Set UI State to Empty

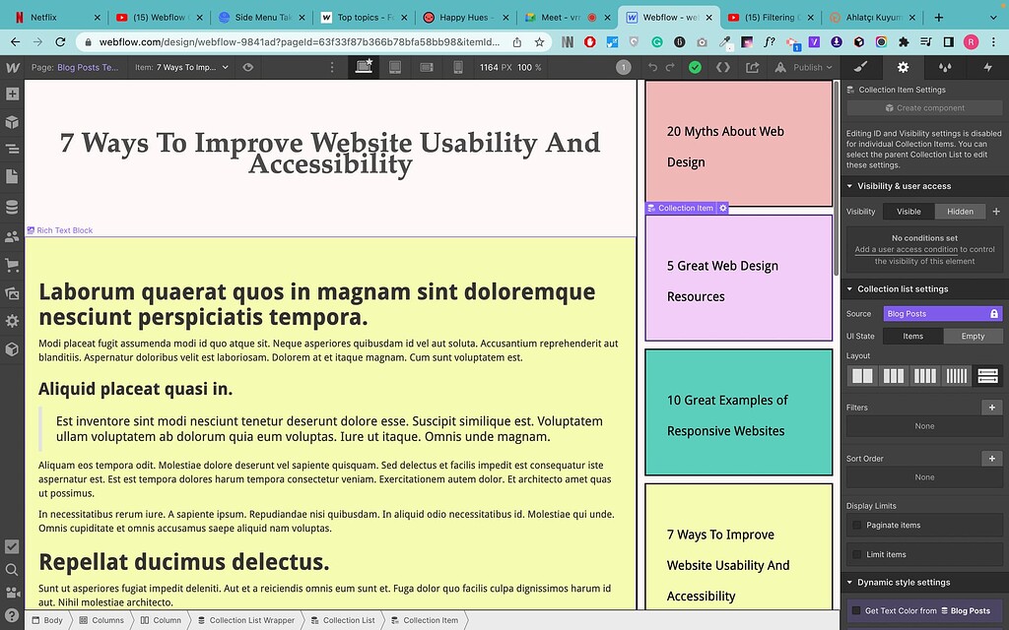click(973, 335)
